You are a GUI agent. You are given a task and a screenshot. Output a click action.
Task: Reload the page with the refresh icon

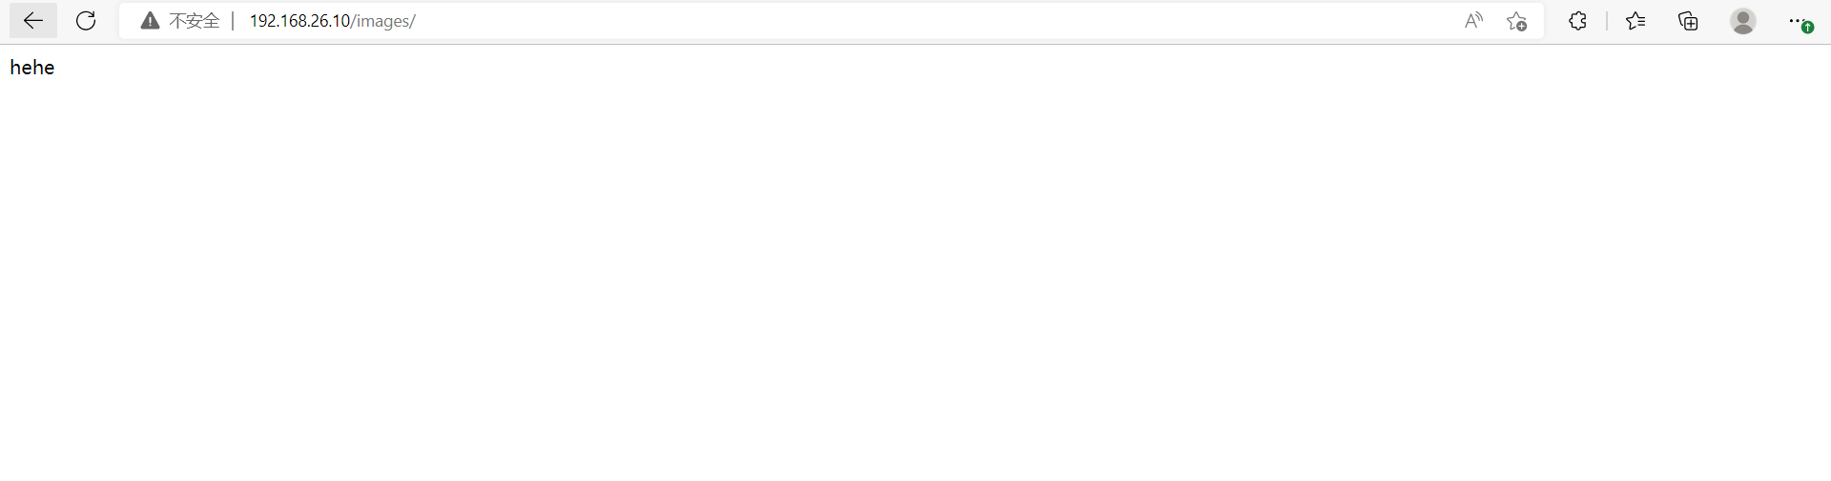86,21
